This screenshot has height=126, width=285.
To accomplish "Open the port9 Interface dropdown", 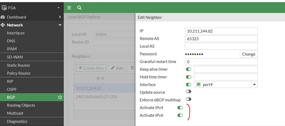I will coord(225,85).
